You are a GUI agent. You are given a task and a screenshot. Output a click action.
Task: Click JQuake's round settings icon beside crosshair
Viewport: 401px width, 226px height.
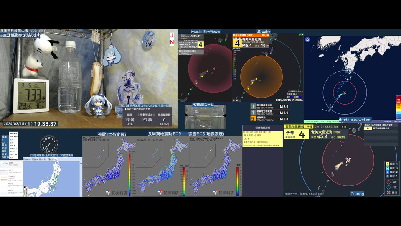(237, 100)
